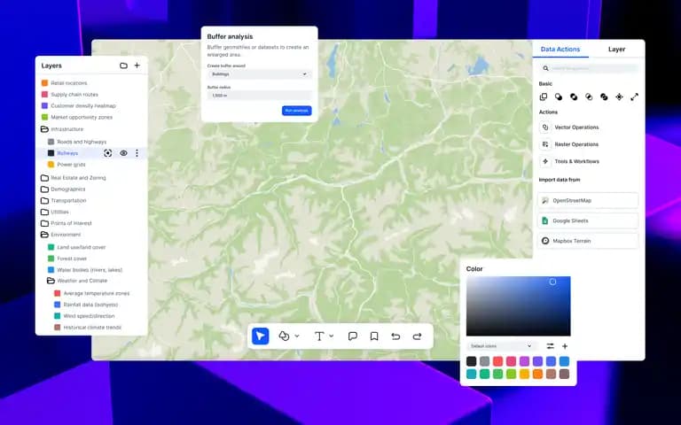This screenshot has width=681, height=425.
Task: Expand the Demographics folder
Action: pyautogui.click(x=44, y=189)
